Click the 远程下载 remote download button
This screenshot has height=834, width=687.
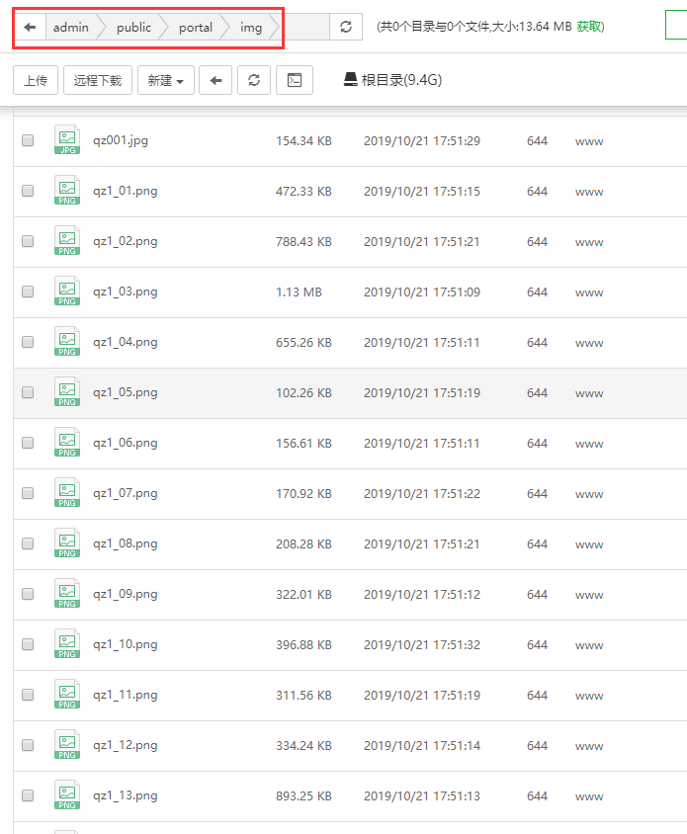point(98,81)
